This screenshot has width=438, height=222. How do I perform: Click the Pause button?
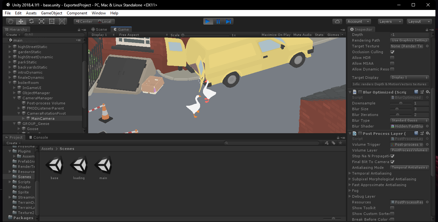point(218,21)
